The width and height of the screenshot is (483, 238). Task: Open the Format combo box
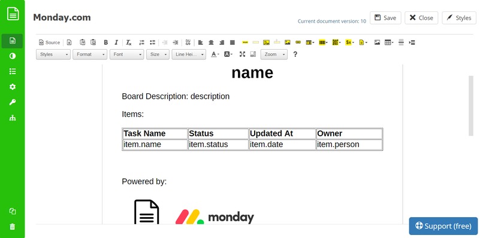[x=90, y=54]
